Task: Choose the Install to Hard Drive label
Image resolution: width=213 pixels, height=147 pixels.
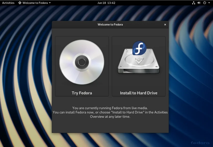Action: point(139,93)
